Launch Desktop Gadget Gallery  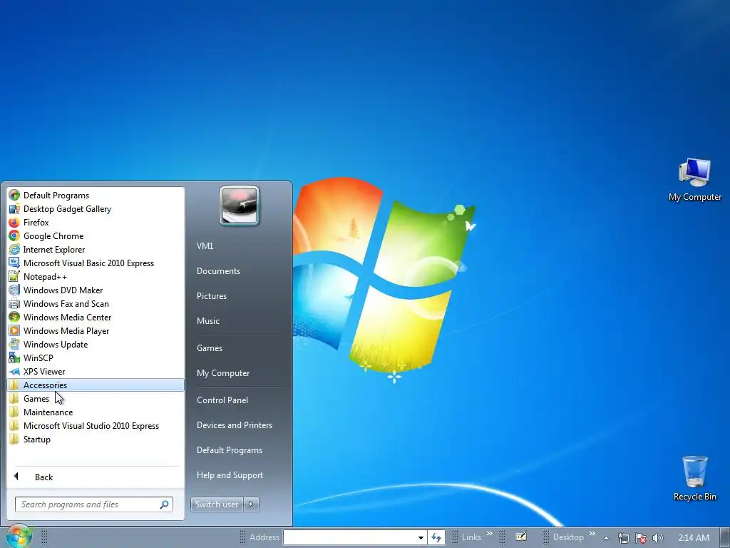pyautogui.click(x=96, y=209)
